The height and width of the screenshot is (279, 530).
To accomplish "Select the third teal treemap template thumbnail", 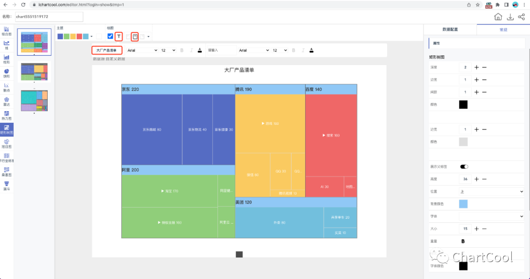I will [34, 100].
